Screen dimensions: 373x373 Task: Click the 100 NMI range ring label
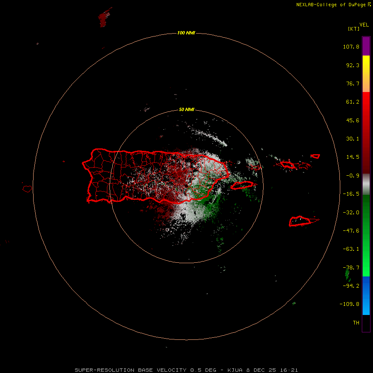(186, 33)
